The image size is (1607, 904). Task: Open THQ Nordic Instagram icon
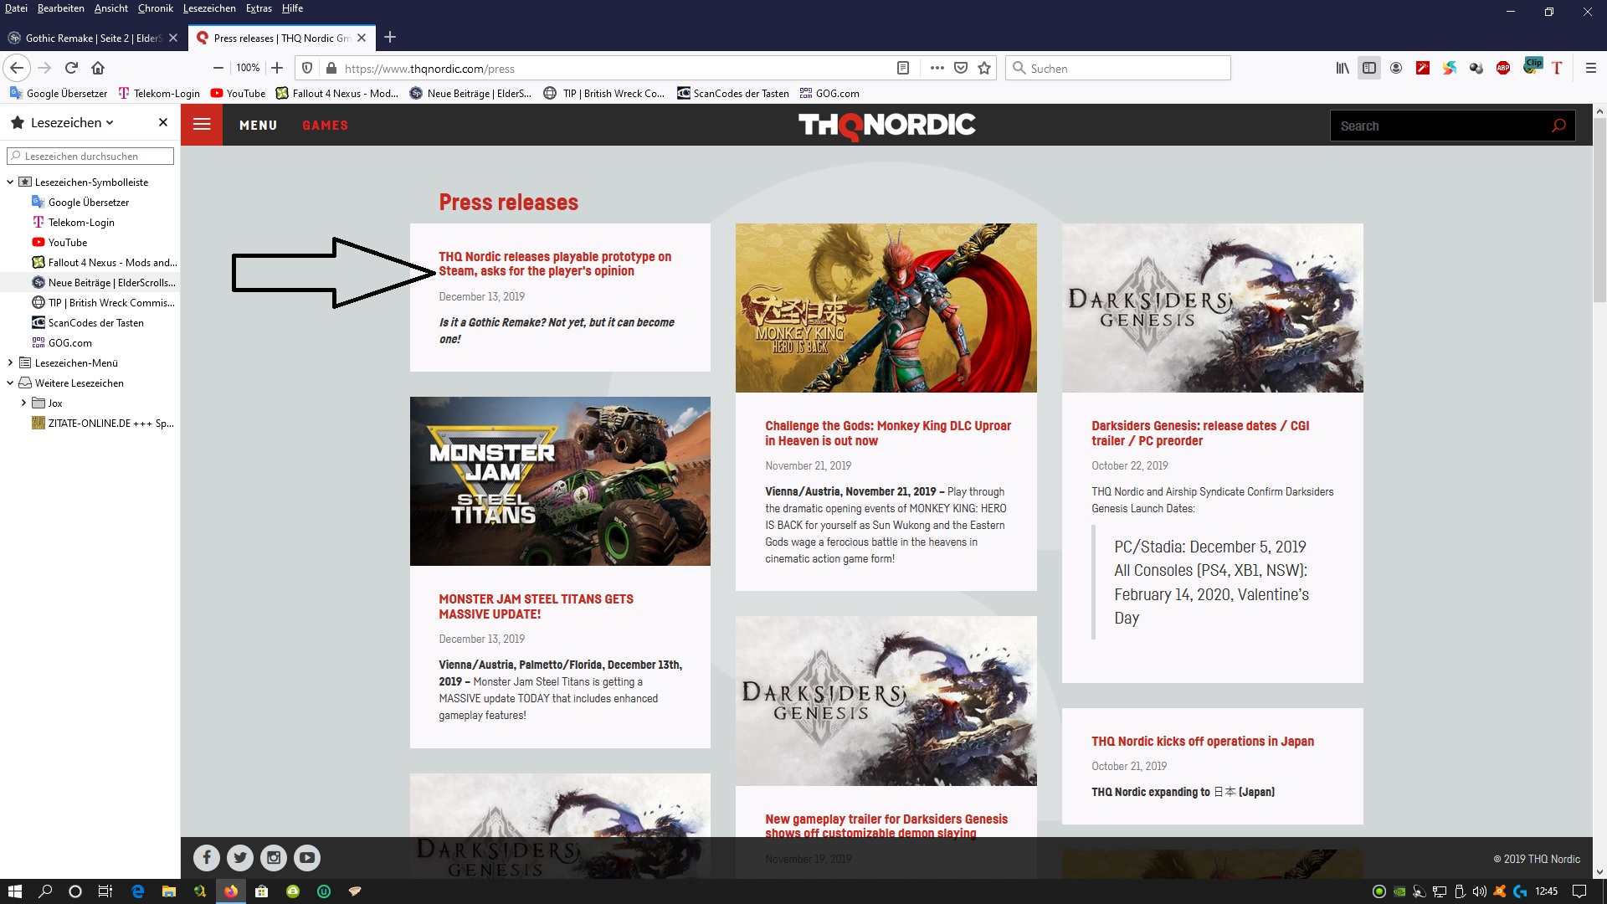click(274, 857)
